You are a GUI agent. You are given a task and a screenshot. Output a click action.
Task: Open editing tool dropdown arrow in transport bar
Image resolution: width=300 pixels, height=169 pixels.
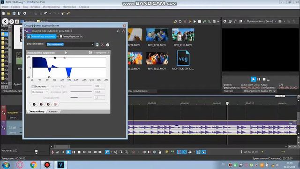pyautogui.click(x=112, y=152)
